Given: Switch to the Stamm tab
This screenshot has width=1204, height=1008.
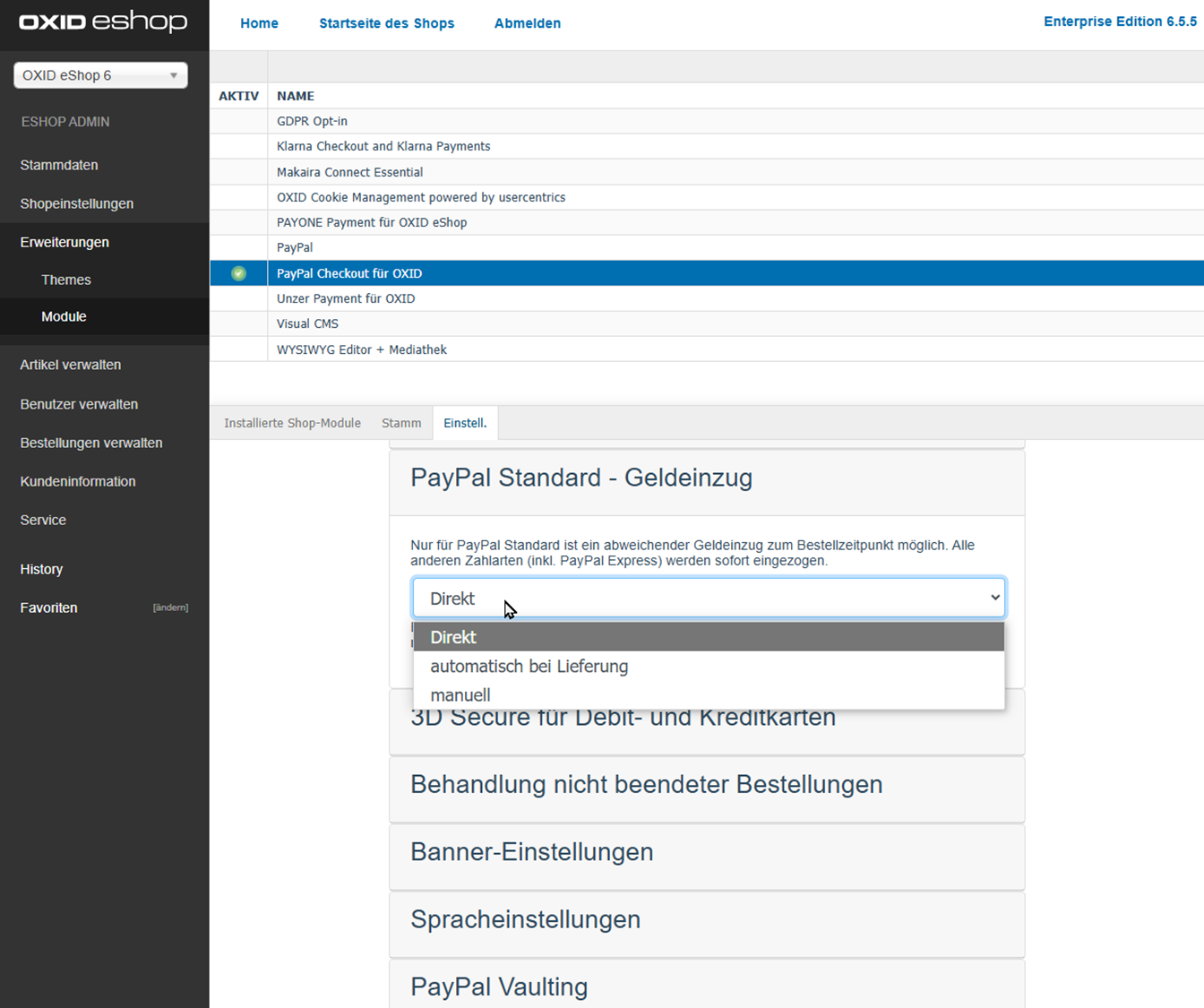Looking at the screenshot, I should 401,422.
